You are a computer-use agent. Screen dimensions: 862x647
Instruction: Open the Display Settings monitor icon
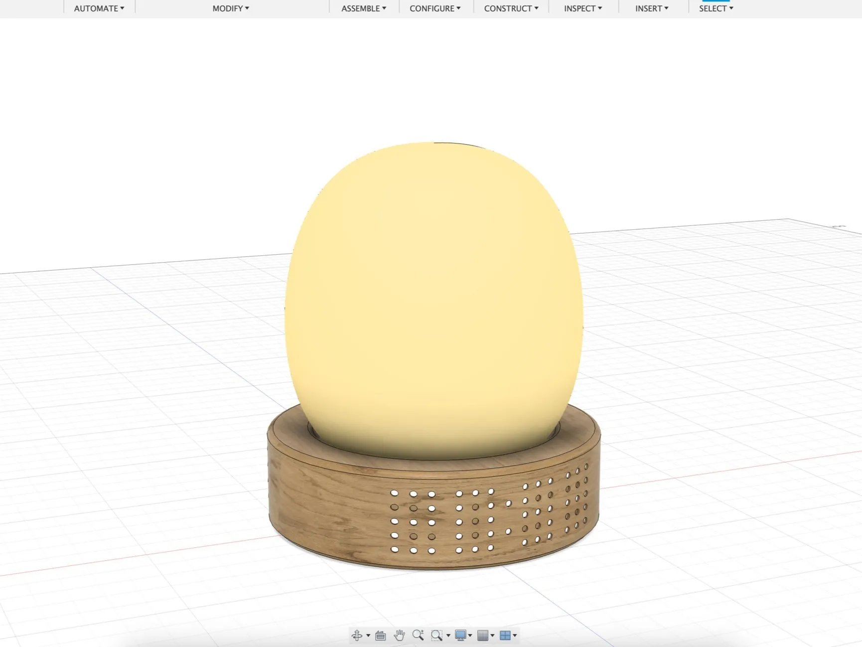460,635
